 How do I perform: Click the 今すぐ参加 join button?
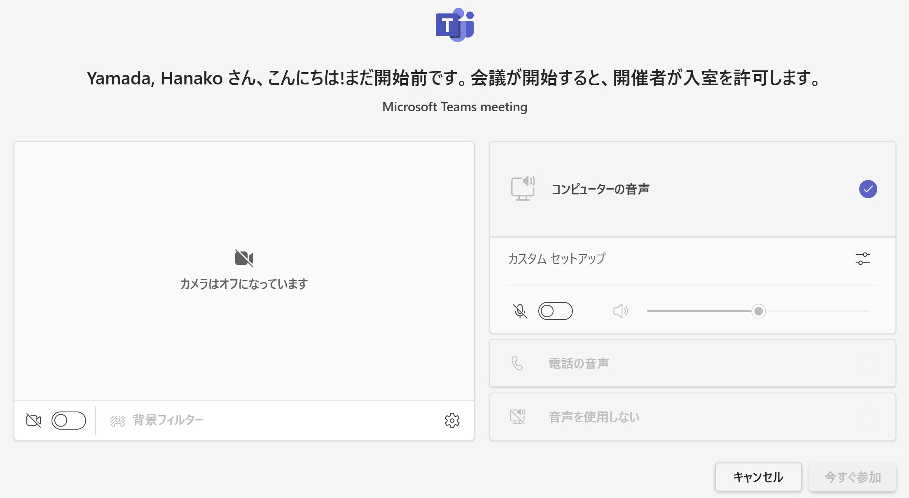pos(853,477)
